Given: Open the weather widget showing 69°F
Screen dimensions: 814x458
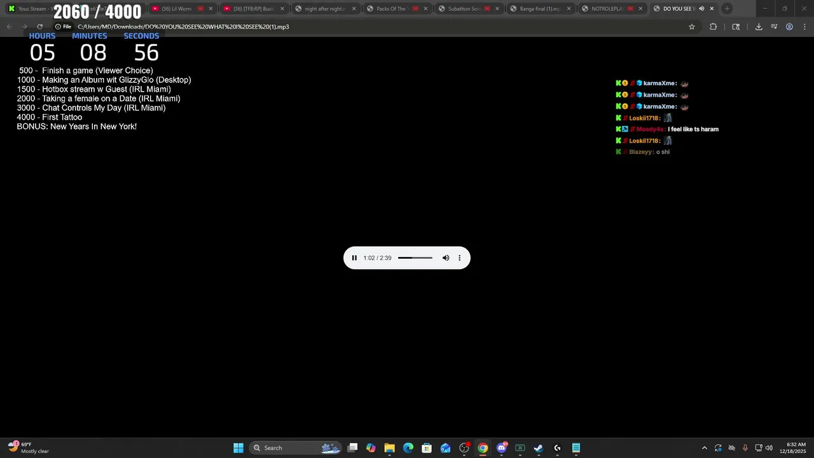Looking at the screenshot, I should tap(29, 448).
